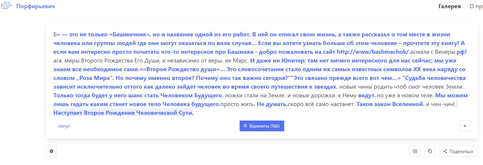Select the xlarge model size label

[x=64, y=126]
